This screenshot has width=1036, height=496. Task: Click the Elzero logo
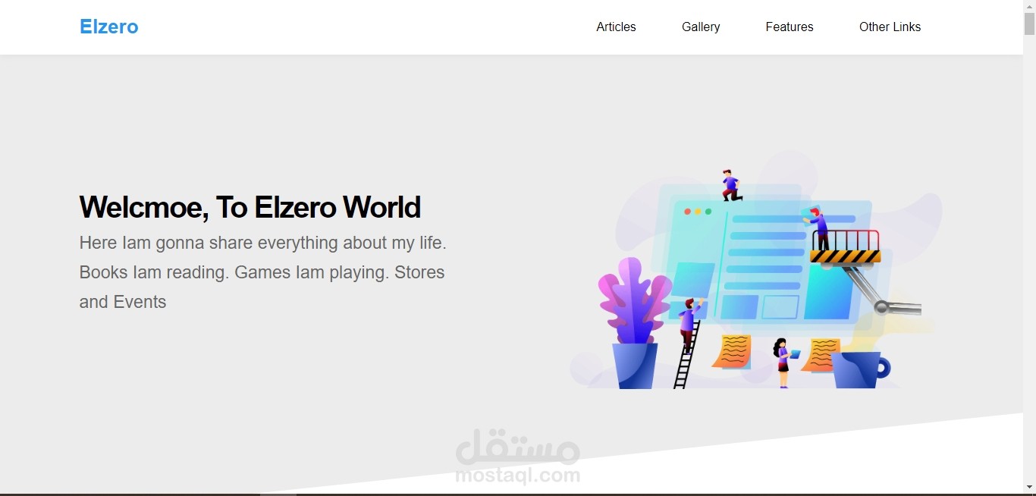(x=108, y=27)
